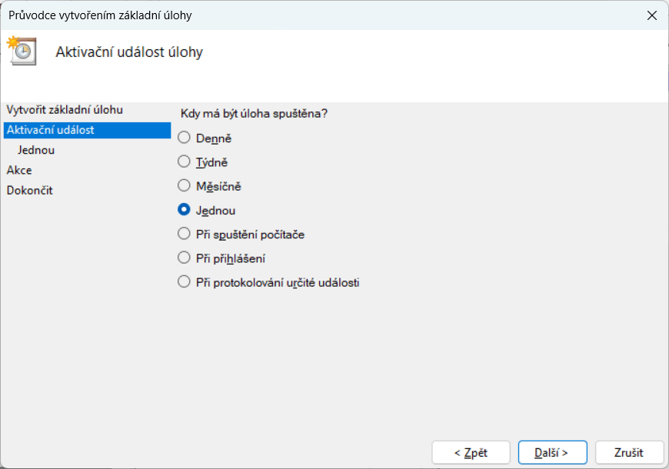Jump to Akce step in sidebar
The image size is (669, 469).
pos(19,170)
